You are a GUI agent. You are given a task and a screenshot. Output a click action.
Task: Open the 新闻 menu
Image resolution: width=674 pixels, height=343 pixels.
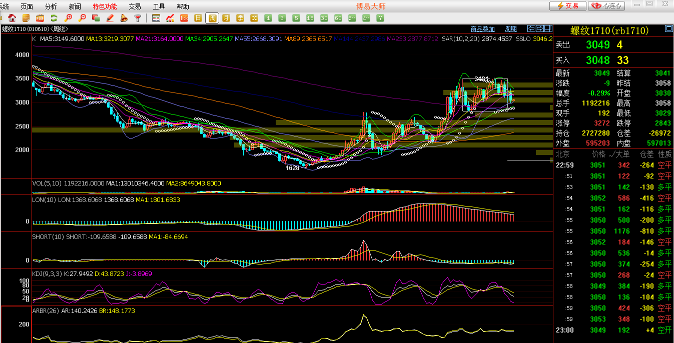[x=75, y=6]
